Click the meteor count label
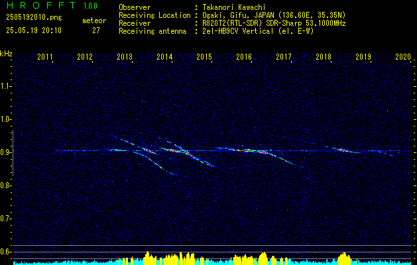The width and height of the screenshot is (417, 265). (x=94, y=21)
